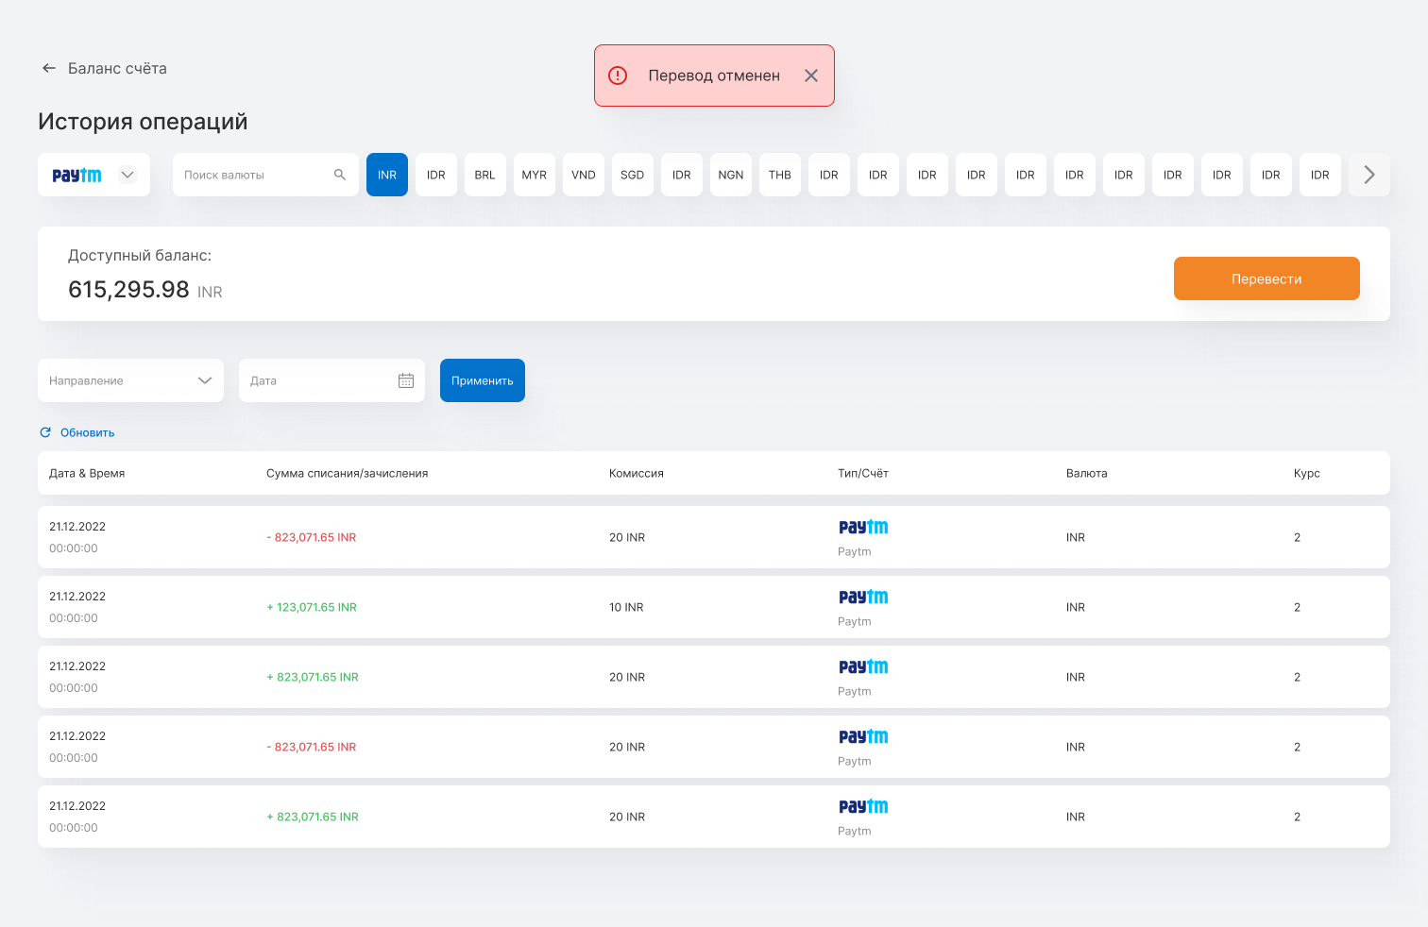
Task: Click the Paytm logo in the first table row
Action: pos(862,527)
